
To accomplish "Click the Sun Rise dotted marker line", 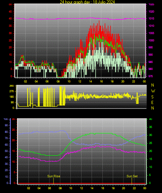I will point(54,181).
